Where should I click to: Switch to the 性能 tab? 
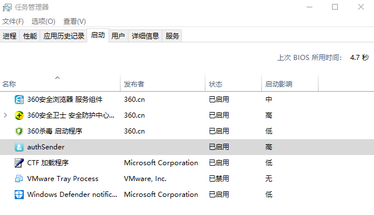(x=30, y=36)
